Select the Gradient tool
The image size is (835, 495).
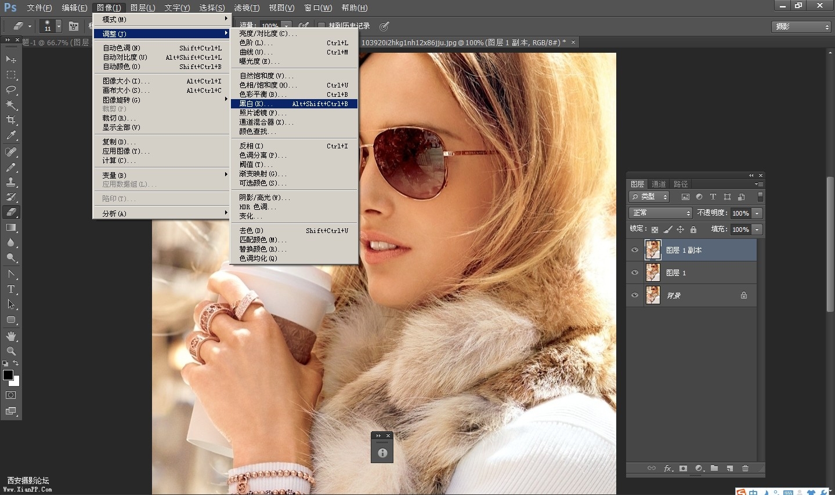pos(11,227)
